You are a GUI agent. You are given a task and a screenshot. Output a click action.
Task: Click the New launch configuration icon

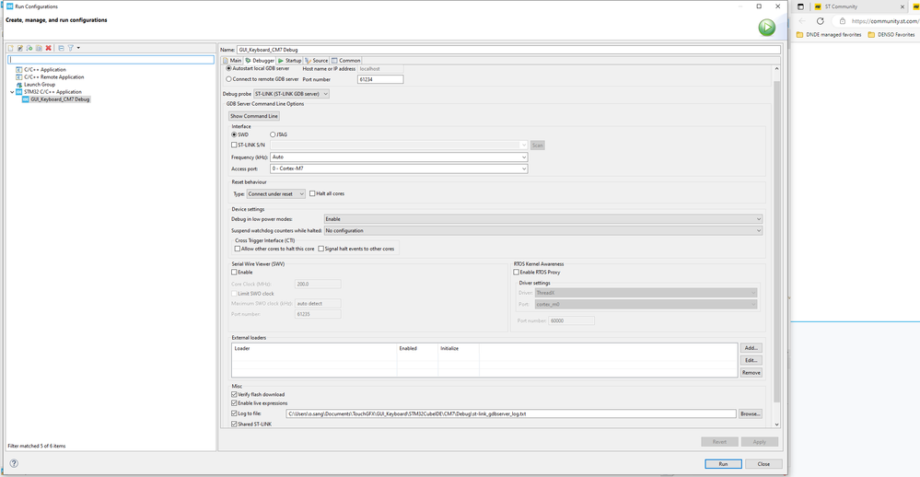[x=10, y=48]
